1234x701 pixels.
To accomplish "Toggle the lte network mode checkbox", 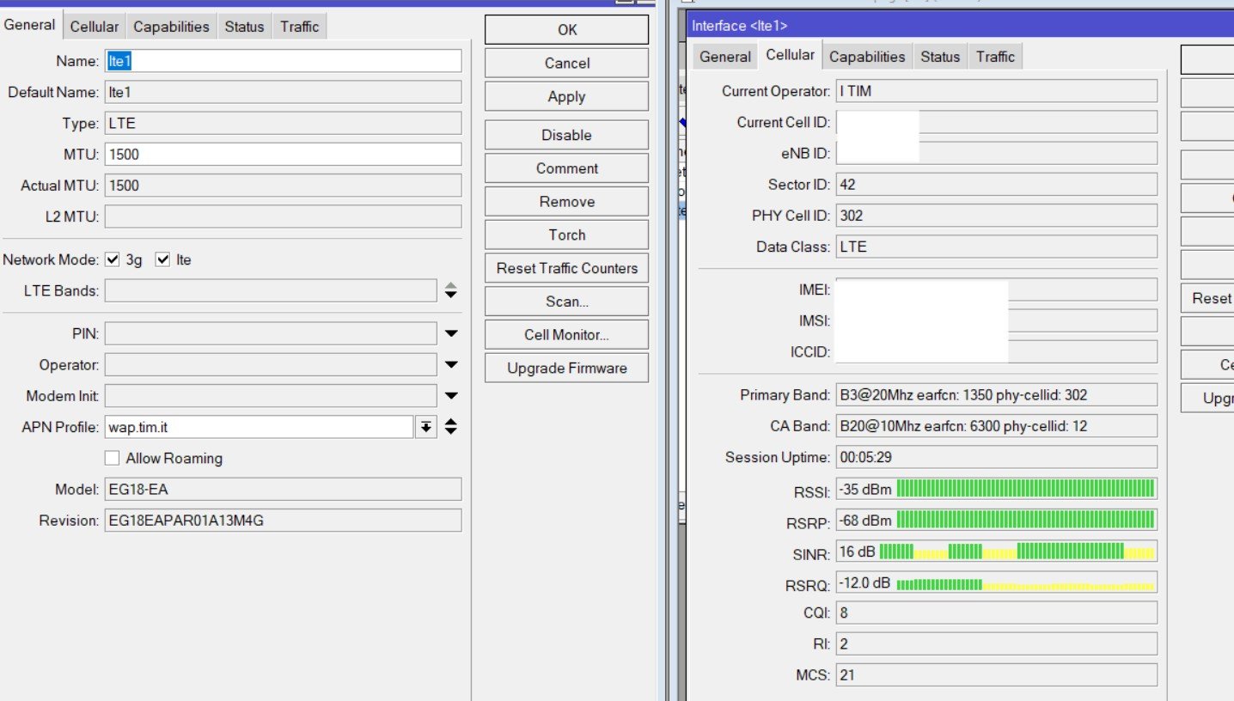I will (x=162, y=259).
